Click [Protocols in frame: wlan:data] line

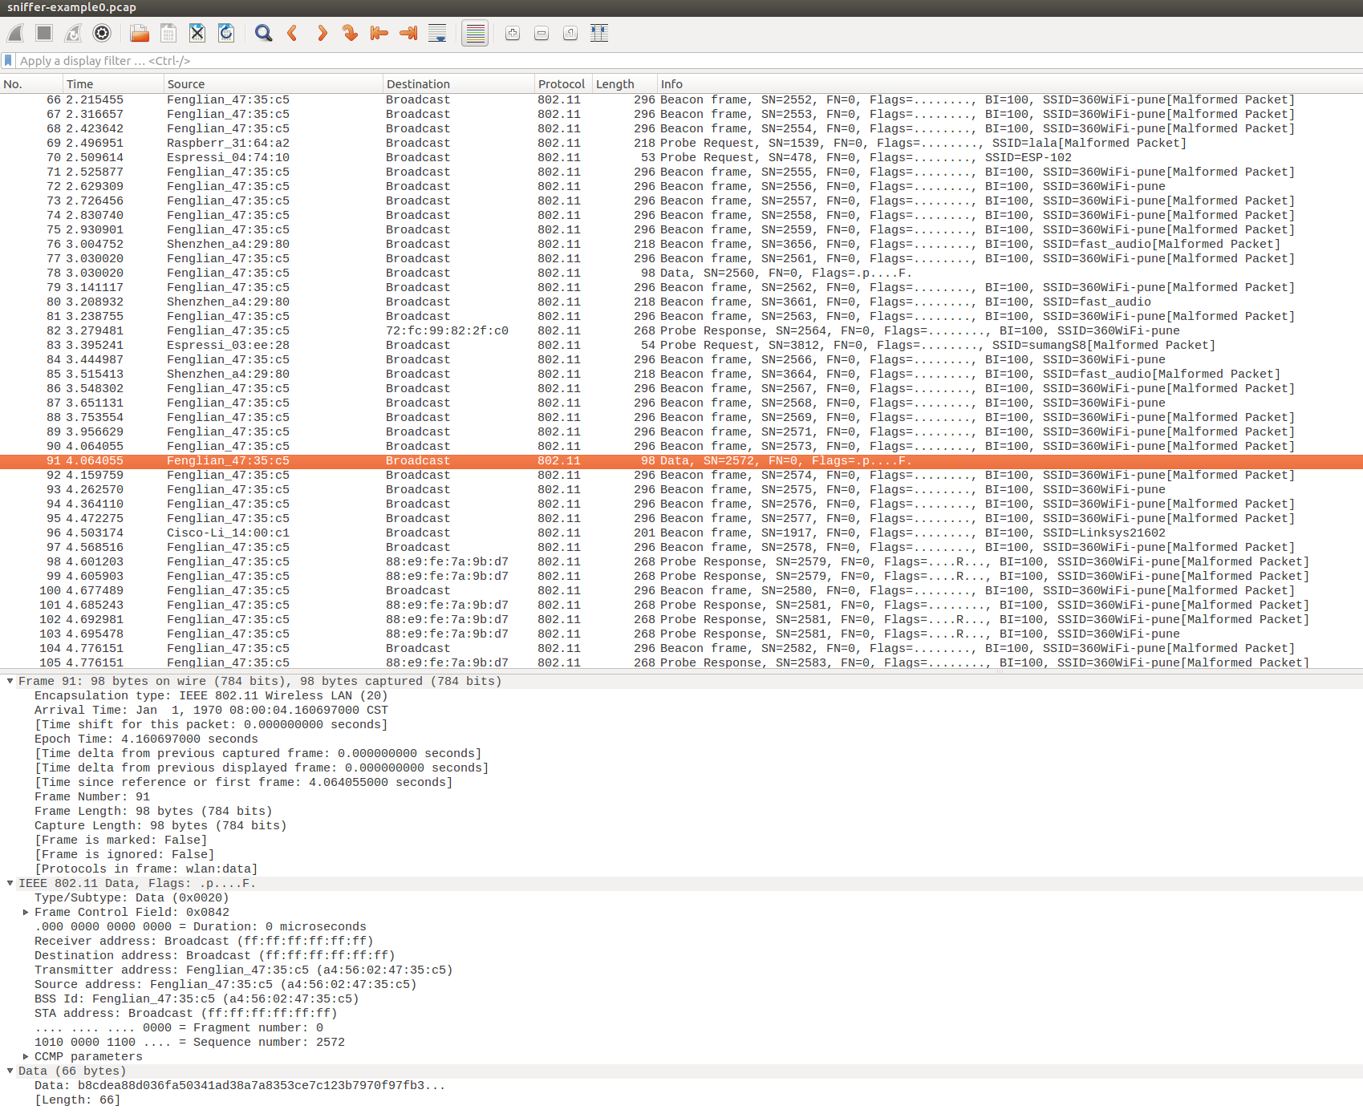click(146, 869)
